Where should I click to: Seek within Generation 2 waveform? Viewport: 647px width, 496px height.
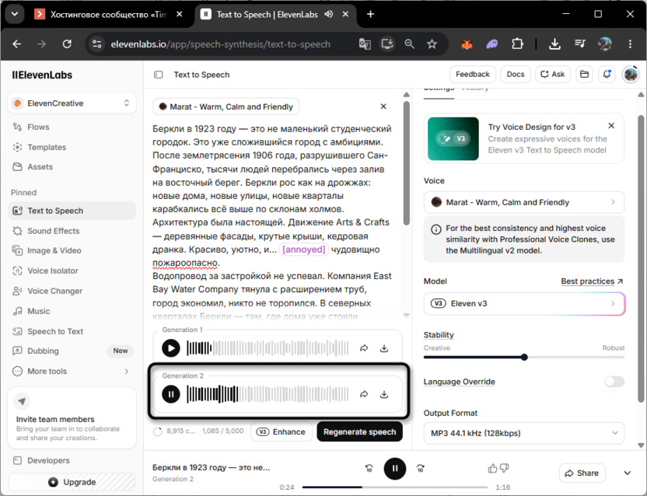pos(268,394)
